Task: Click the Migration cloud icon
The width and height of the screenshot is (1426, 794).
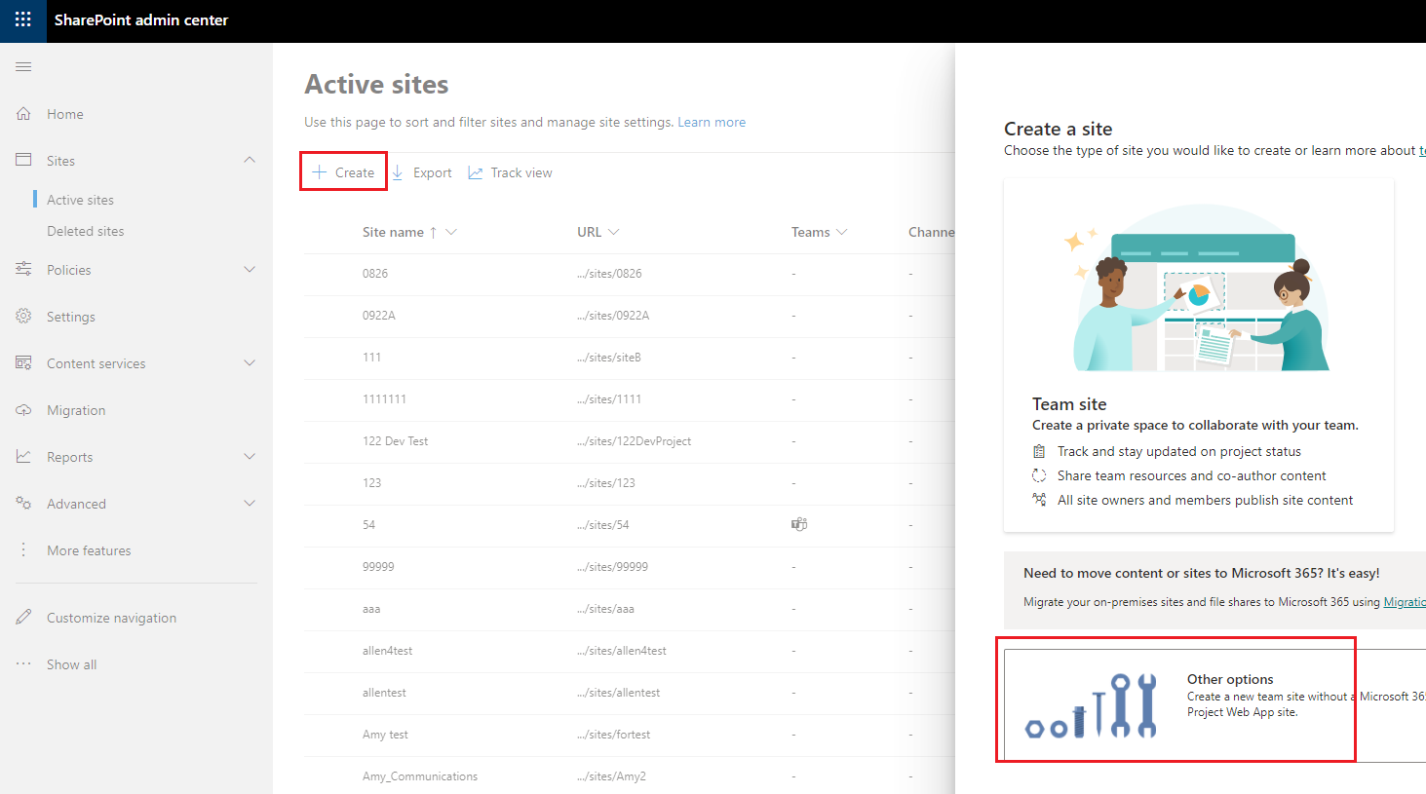Action: pyautogui.click(x=23, y=410)
